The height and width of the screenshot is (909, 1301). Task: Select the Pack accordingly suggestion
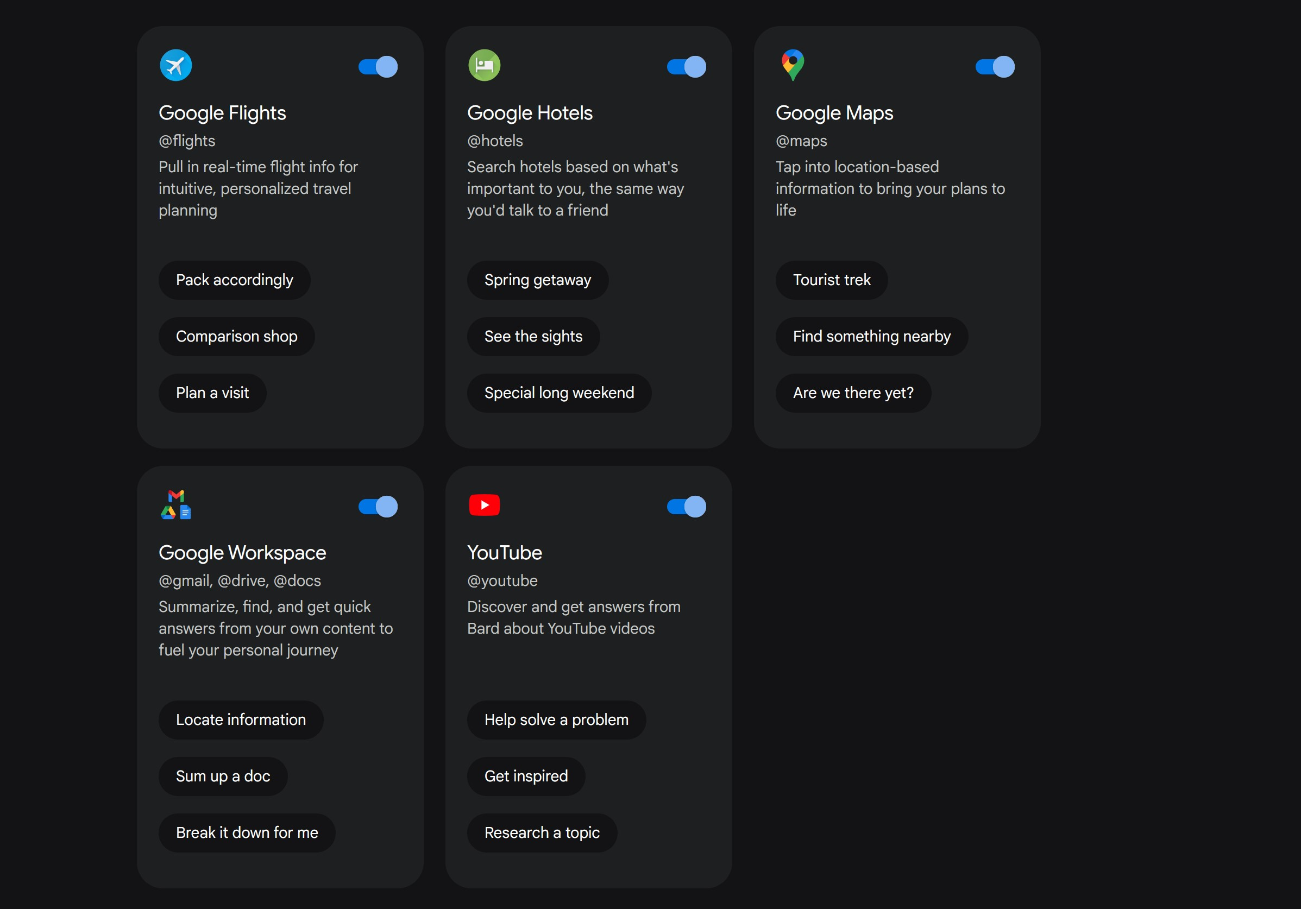click(x=234, y=280)
